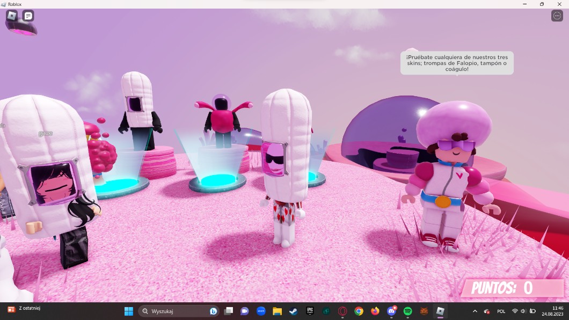Switch the POL keyboard language indicator
This screenshot has width=569, height=320.
501,311
